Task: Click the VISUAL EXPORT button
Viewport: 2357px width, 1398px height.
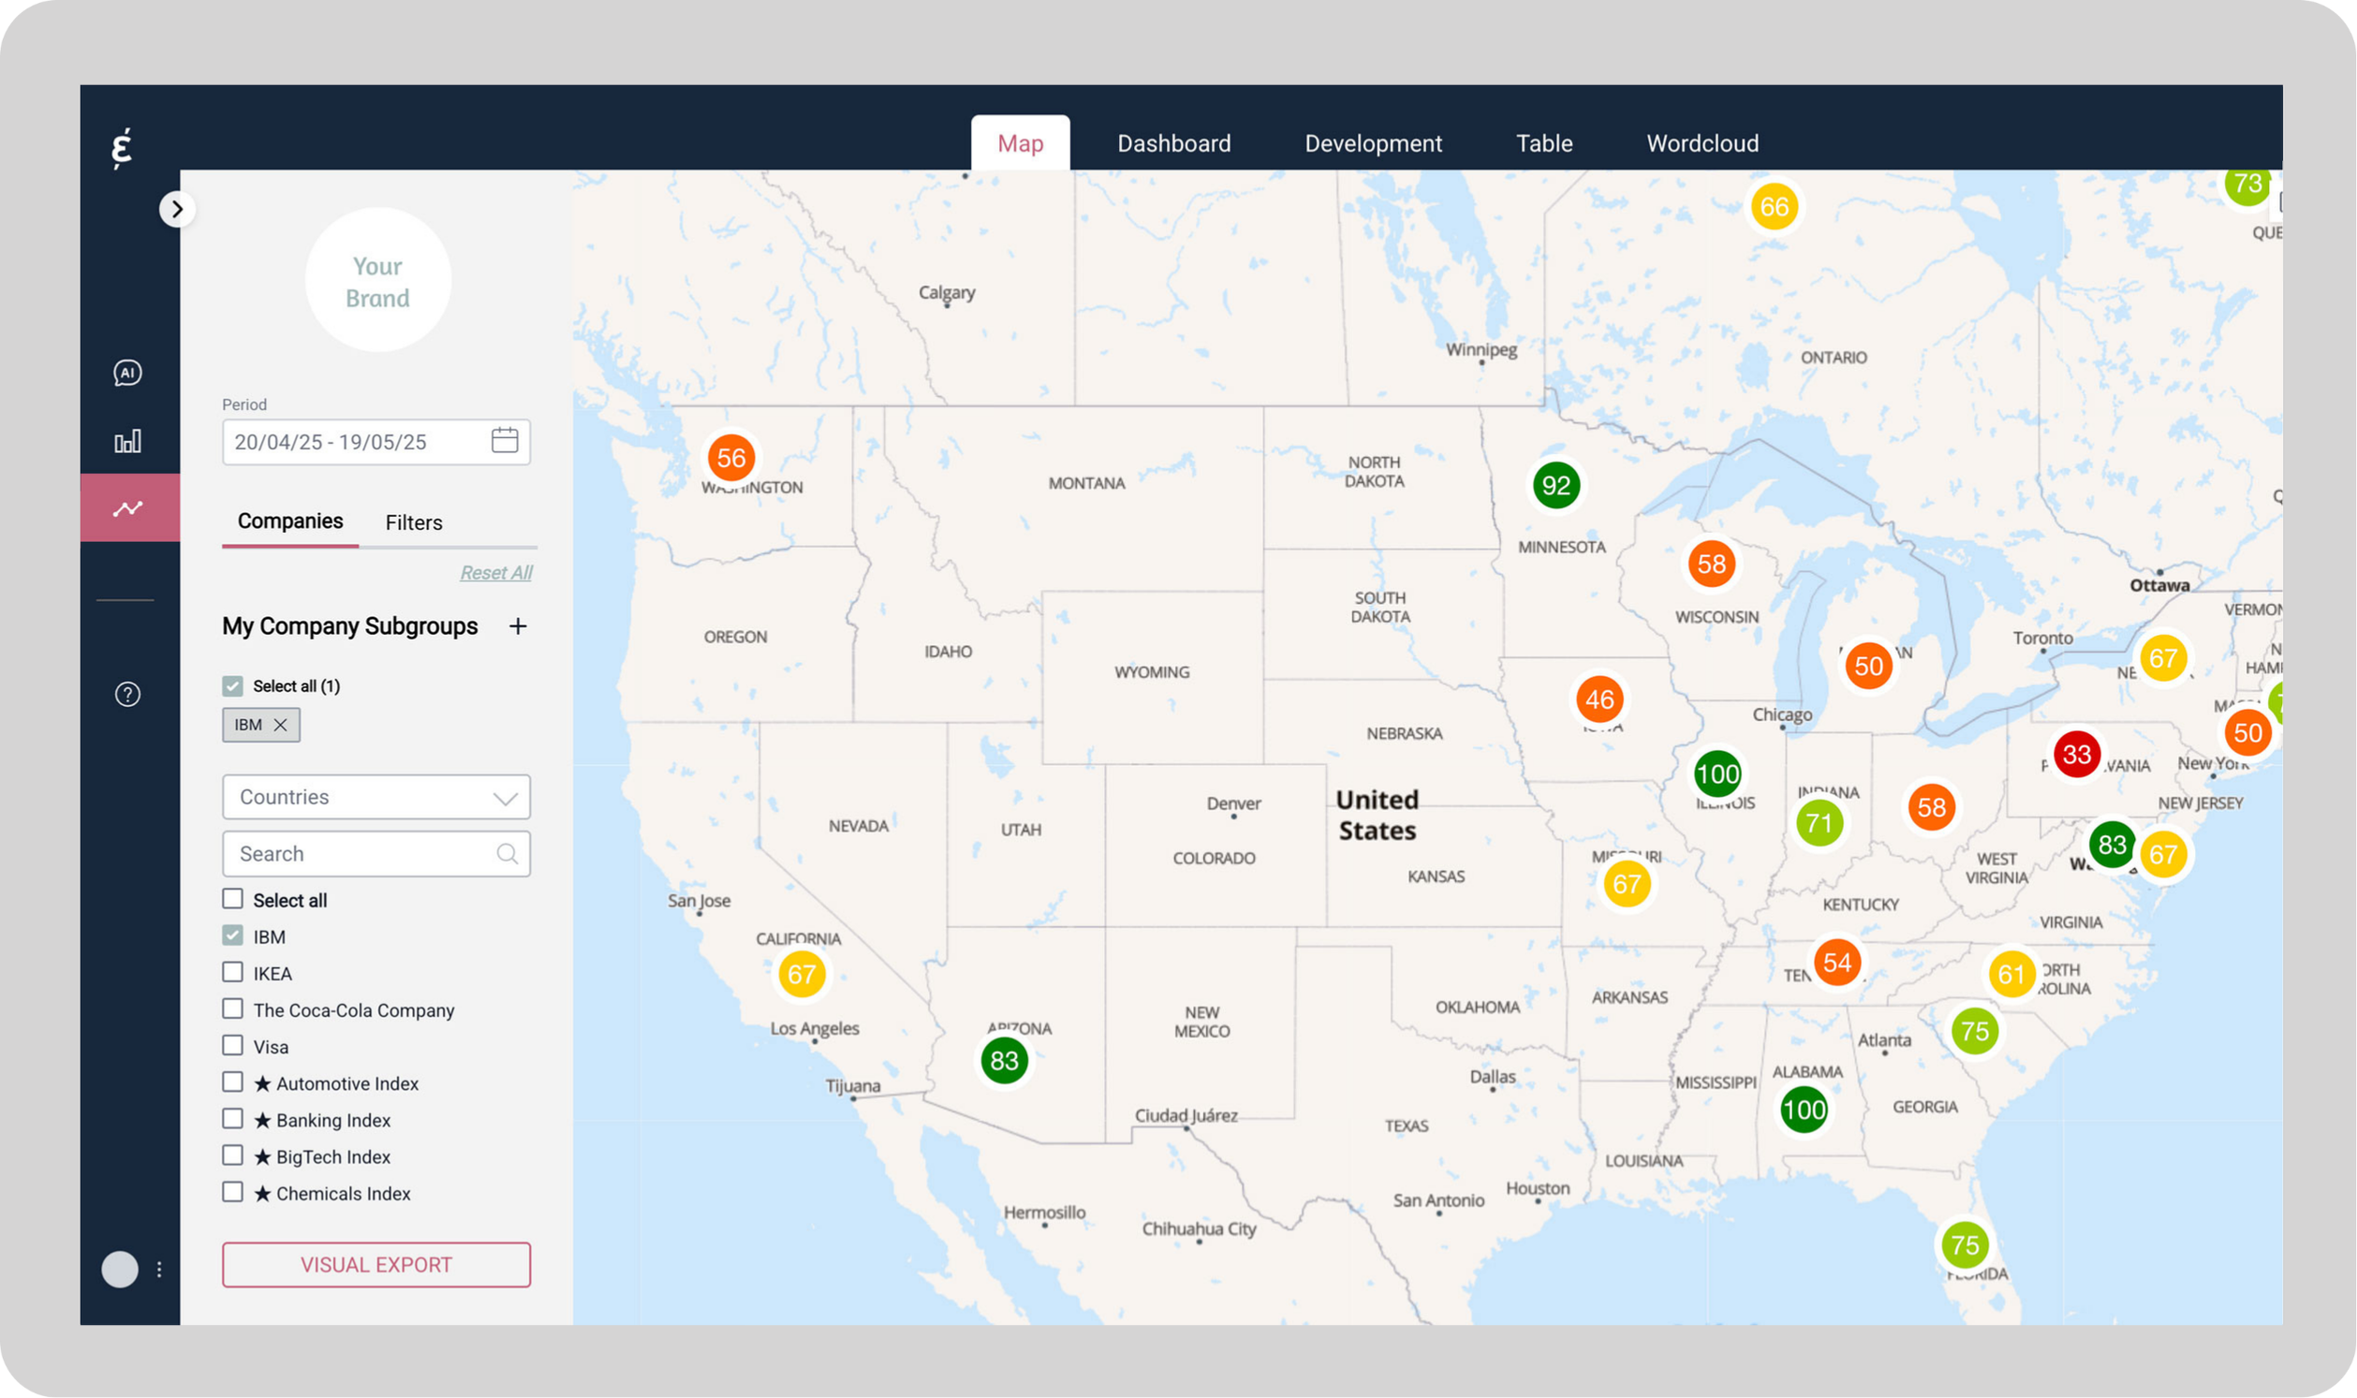Action: point(376,1264)
